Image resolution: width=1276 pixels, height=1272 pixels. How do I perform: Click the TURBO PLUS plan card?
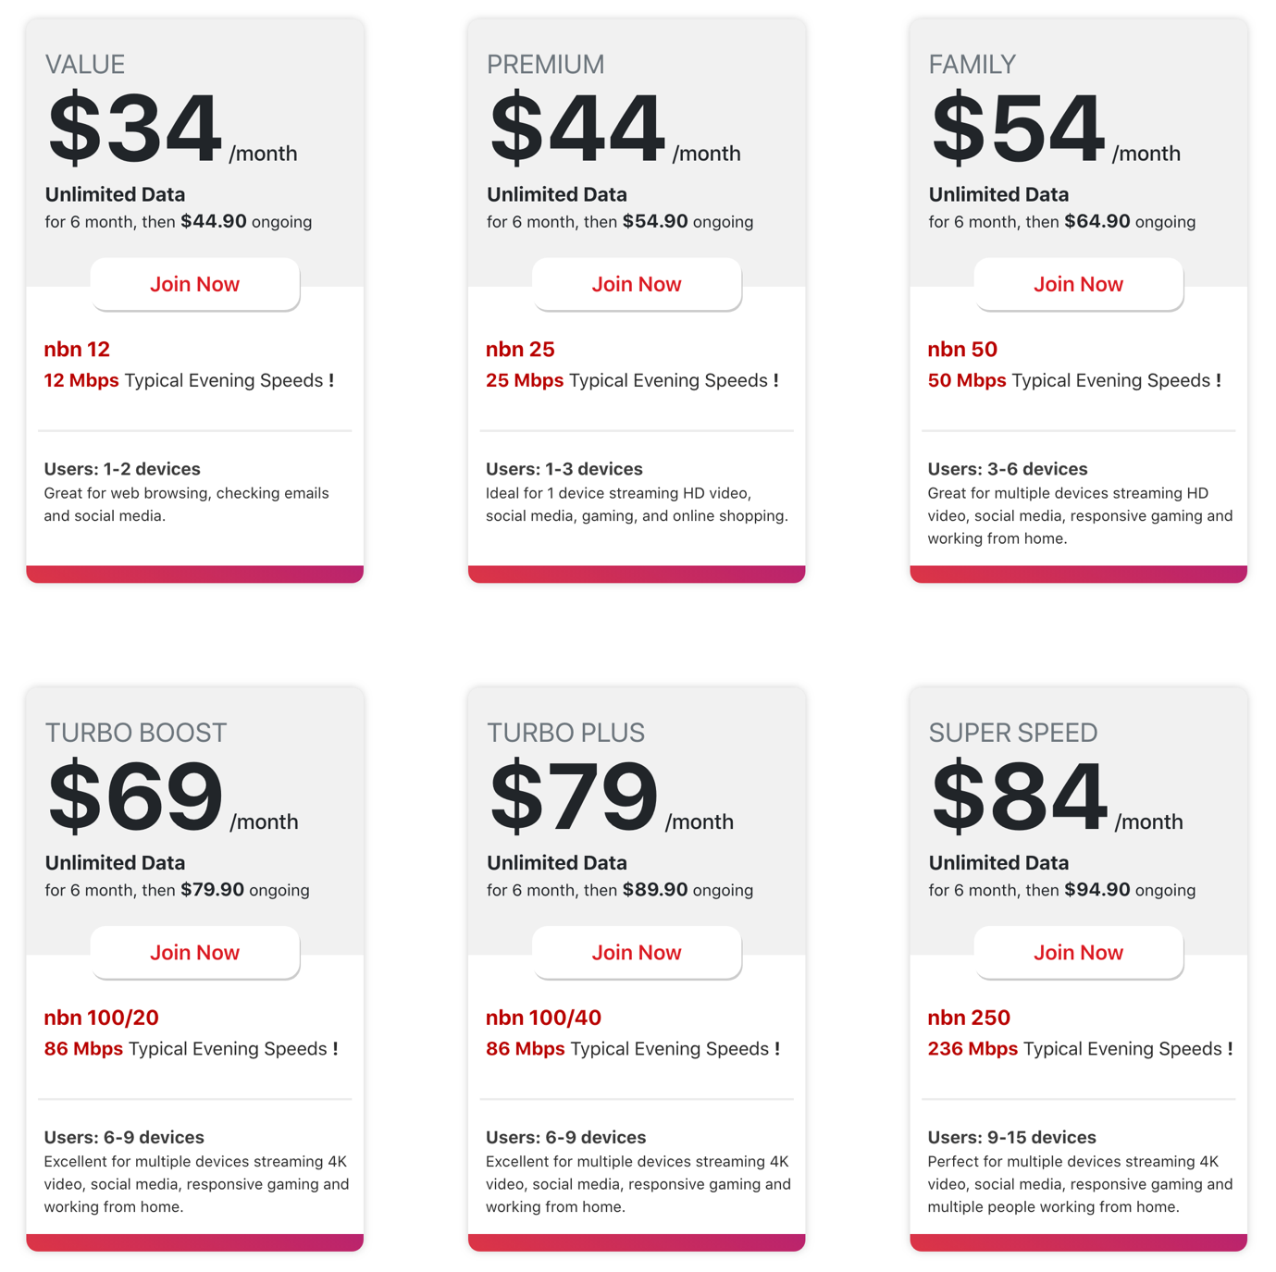pyautogui.click(x=637, y=971)
